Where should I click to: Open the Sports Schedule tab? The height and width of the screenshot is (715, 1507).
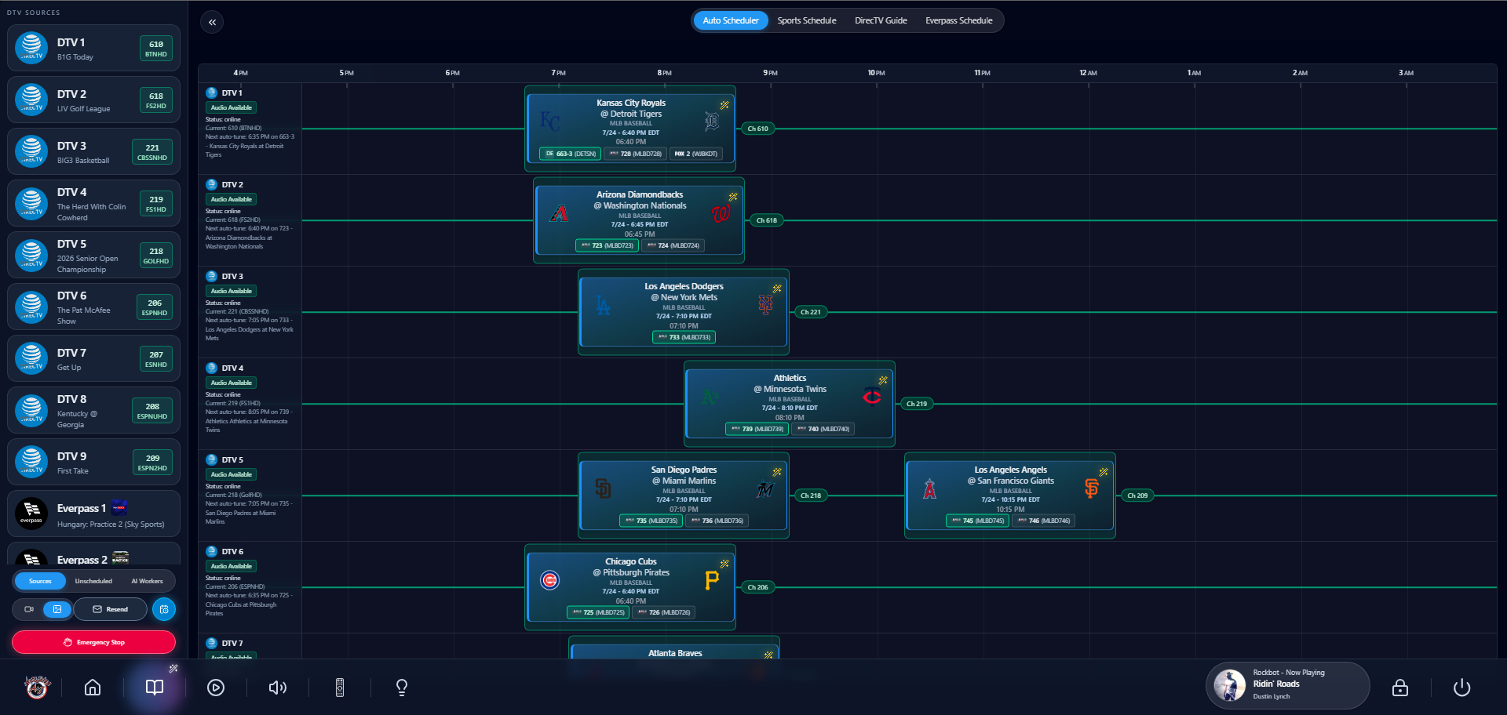pos(806,20)
